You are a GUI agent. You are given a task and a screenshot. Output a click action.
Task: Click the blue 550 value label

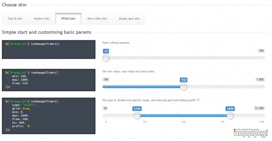coord(183,80)
